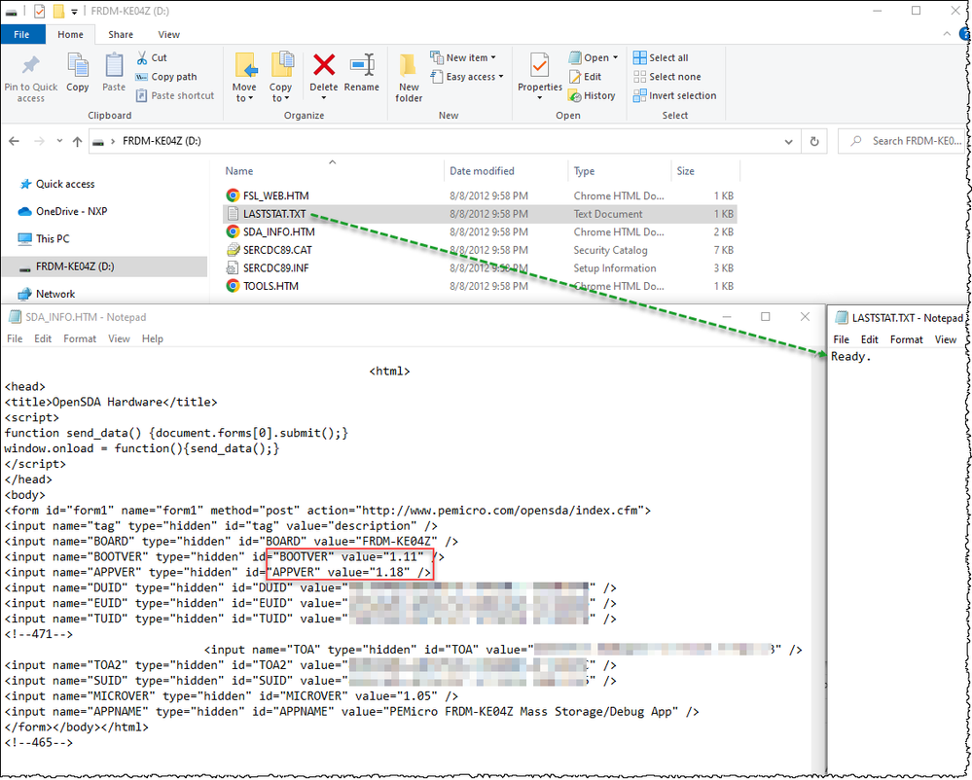Open View menu in SDA_INFO.HTM Notepad
972x780 pixels.
point(119,338)
